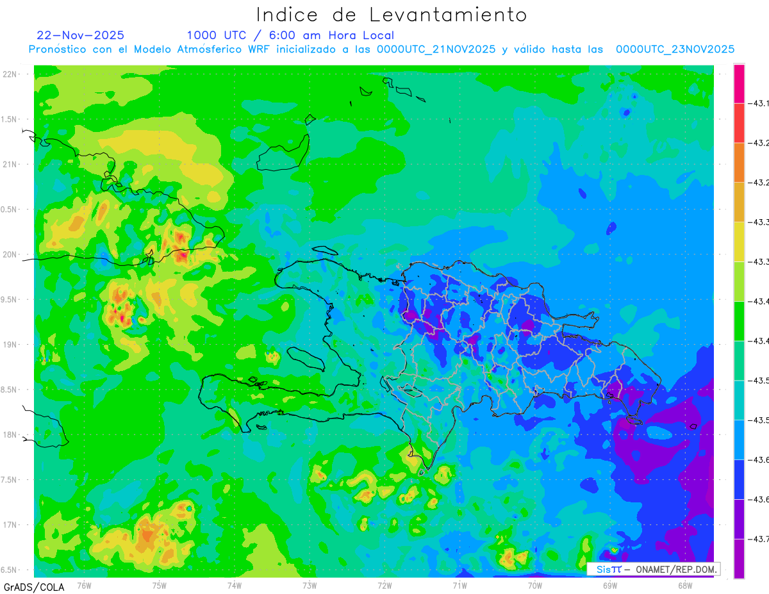Image resolution: width=769 pixels, height=594 pixels.
Task: Click the 70W longitude label
Action: [535, 585]
